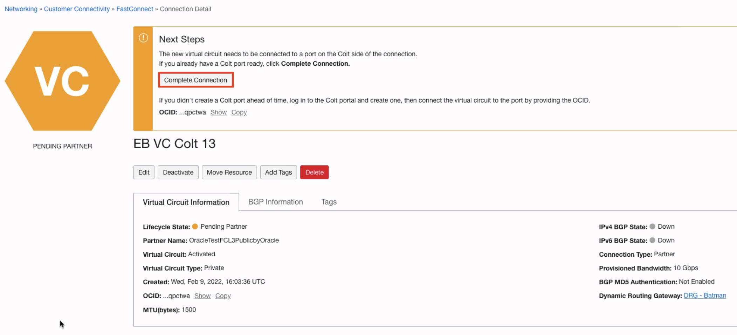Show the OCID in Virtual Circuit Information

202,295
